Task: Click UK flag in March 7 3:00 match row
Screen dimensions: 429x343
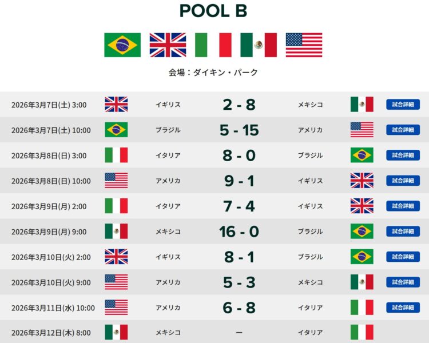Action: click(116, 105)
